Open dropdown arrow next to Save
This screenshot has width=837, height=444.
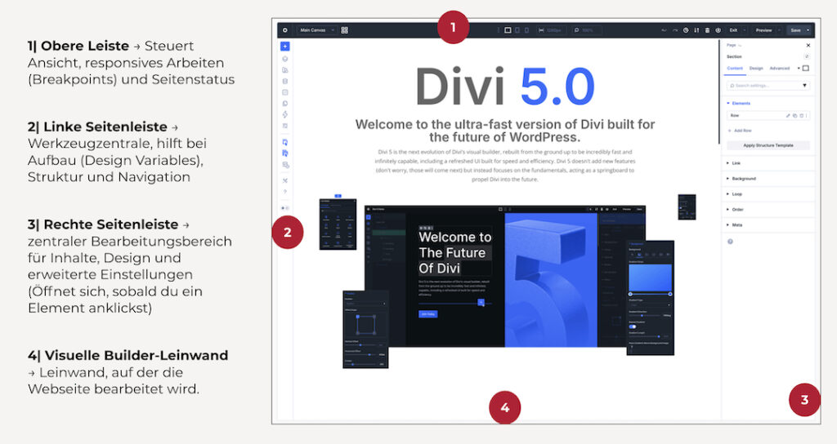pos(808,30)
